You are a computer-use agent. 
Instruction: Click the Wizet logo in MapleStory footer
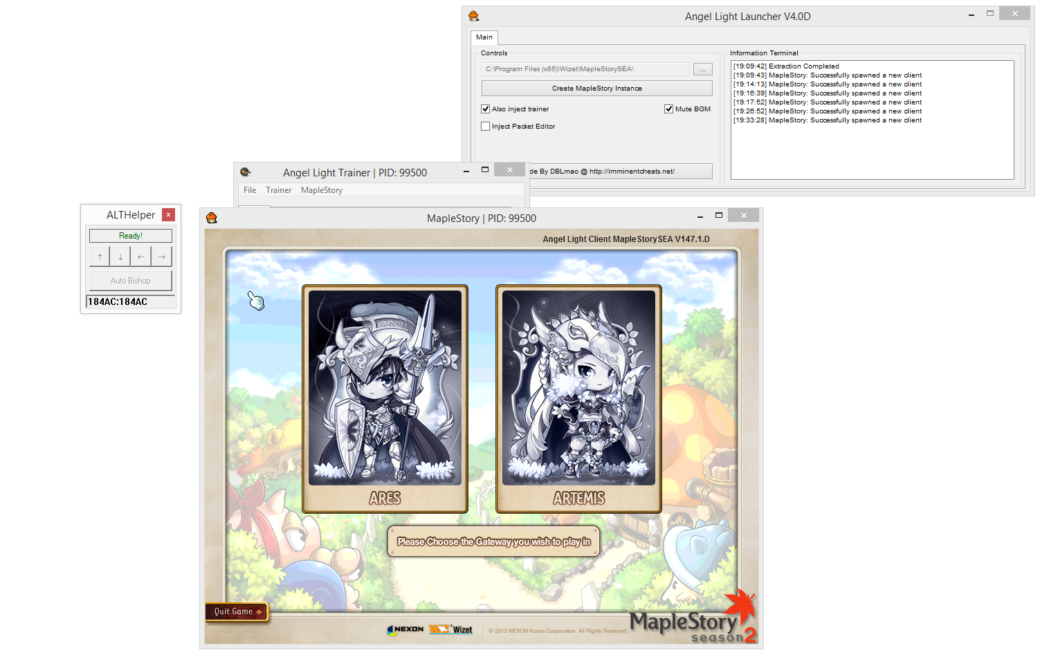[450, 629]
